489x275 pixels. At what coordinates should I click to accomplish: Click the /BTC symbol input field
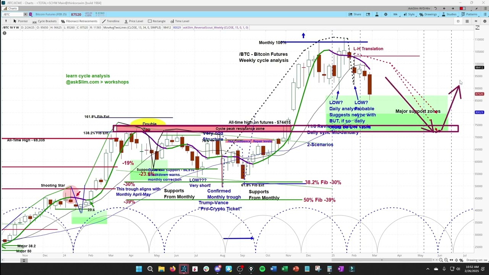click(x=13, y=15)
